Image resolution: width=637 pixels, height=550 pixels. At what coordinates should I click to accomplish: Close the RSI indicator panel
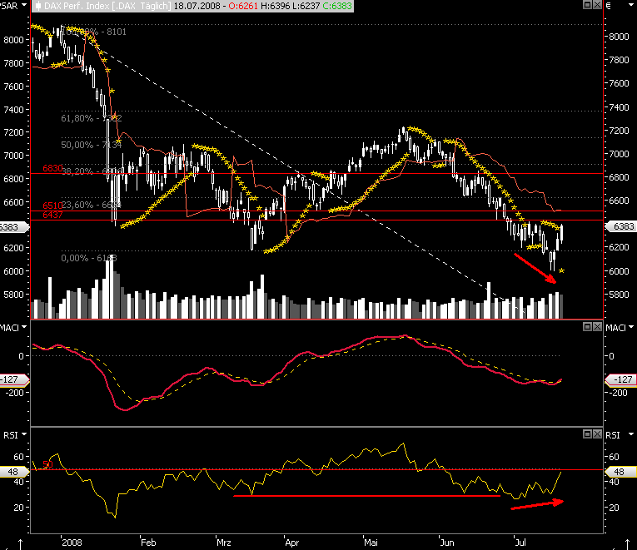[x=597, y=434]
